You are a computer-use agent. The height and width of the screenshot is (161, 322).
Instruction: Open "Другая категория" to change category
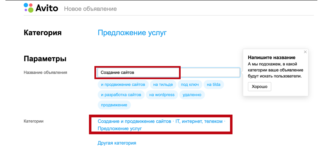coord(117,143)
